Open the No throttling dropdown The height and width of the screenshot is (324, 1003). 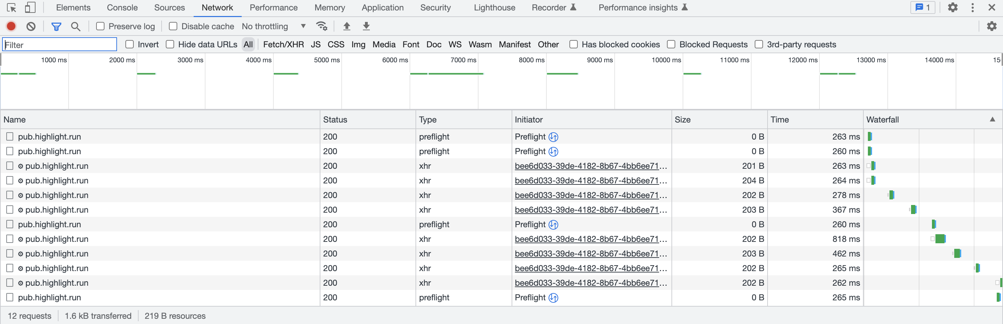[x=273, y=26]
